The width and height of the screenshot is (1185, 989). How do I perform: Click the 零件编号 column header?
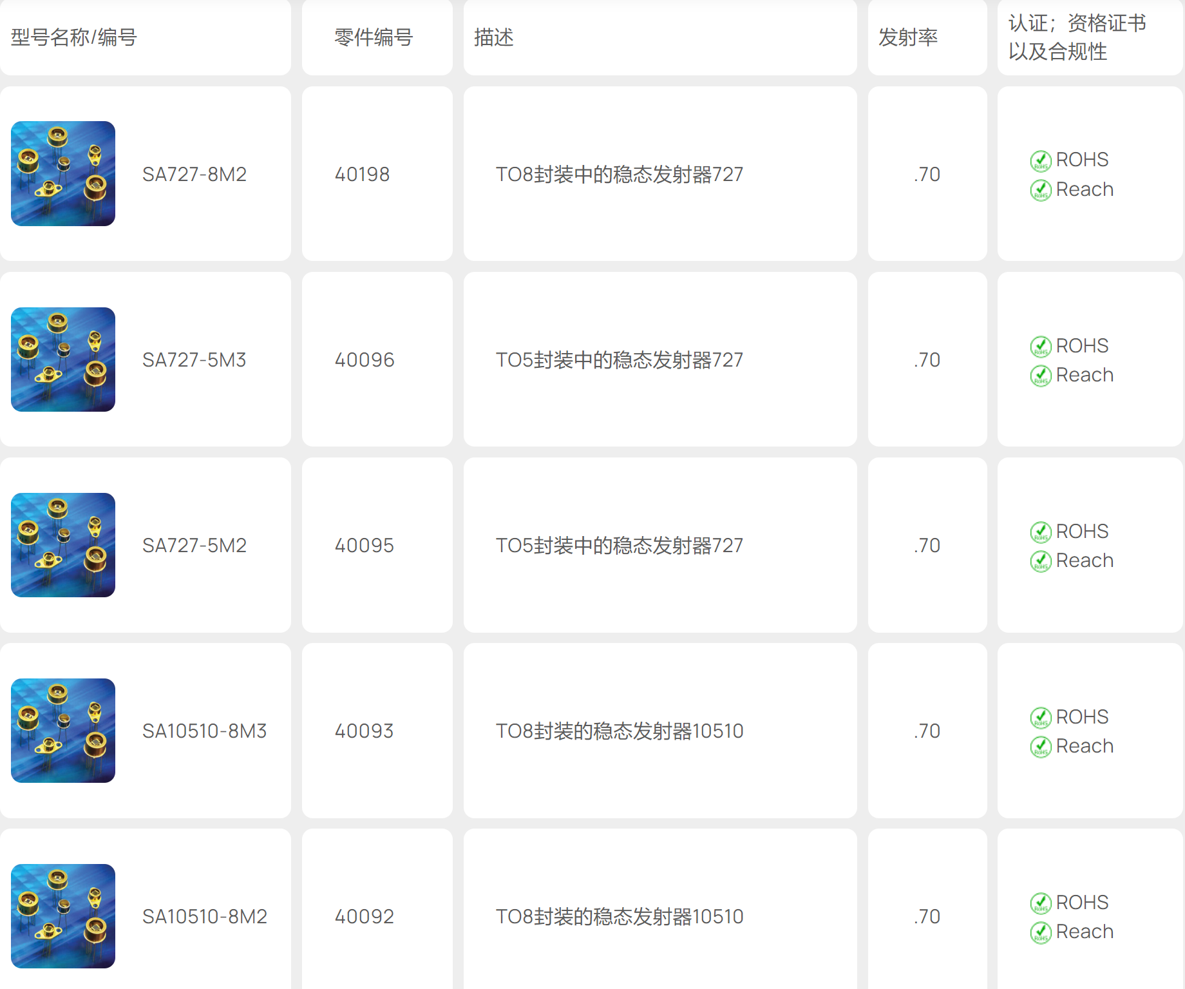coord(374,37)
